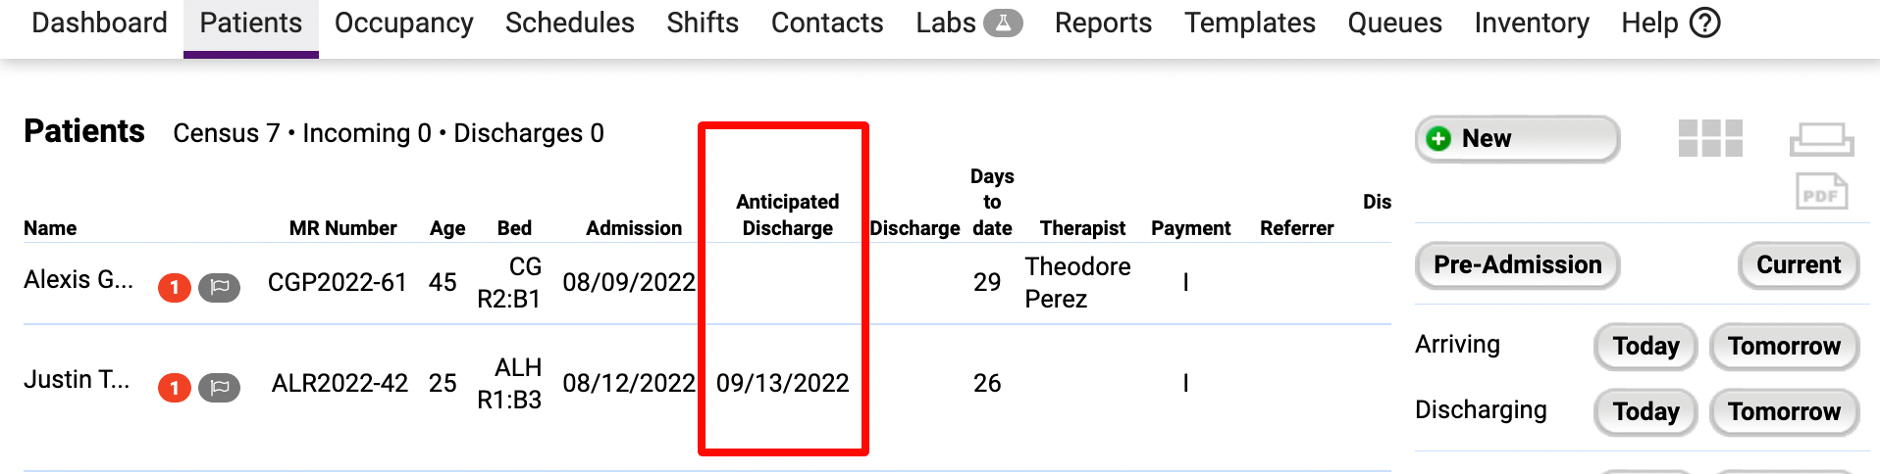
Task: Click green plus New patient button
Action: click(1517, 138)
